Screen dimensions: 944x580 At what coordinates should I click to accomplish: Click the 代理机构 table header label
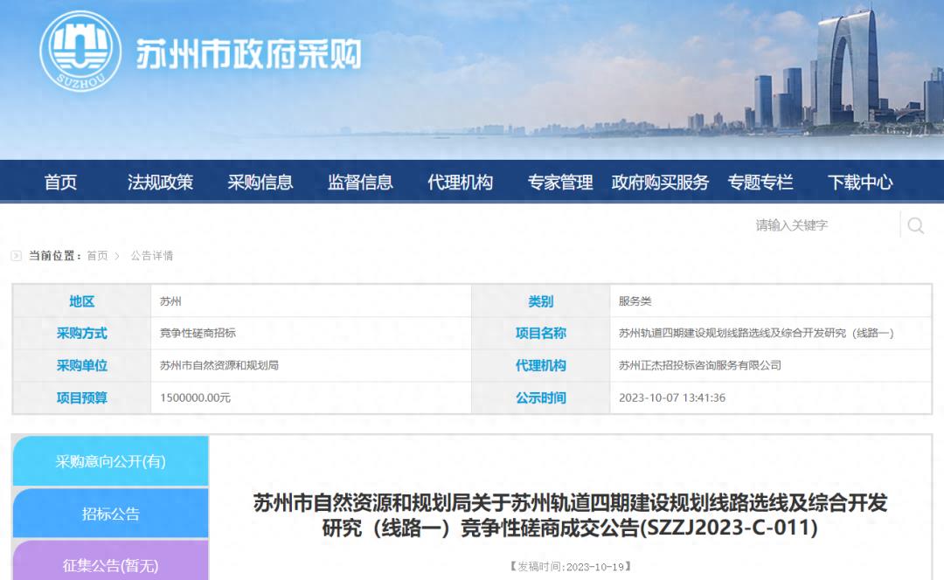point(541,365)
